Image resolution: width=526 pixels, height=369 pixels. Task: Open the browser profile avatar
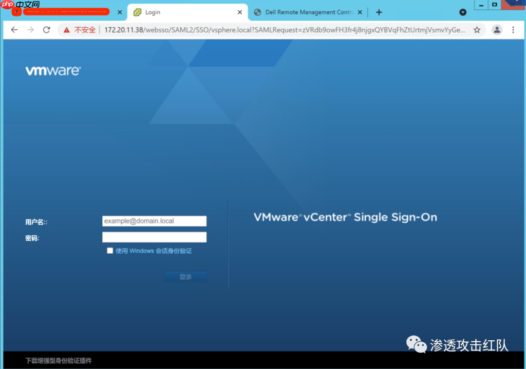497,30
